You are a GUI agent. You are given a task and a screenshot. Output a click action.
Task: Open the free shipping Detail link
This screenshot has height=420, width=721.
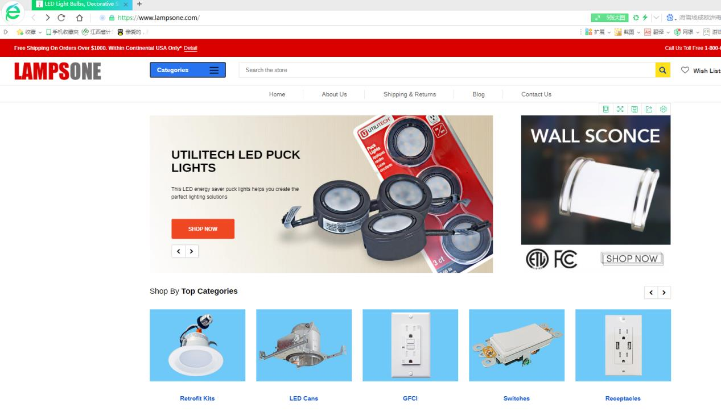[191, 48]
